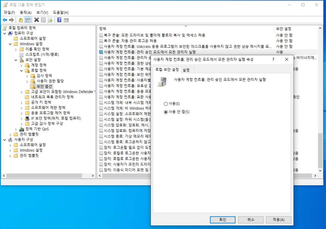Click the 정책 기반 QoS chart icon
Image resolution: width=326 pixels, height=229 pixels.
click(x=22, y=129)
